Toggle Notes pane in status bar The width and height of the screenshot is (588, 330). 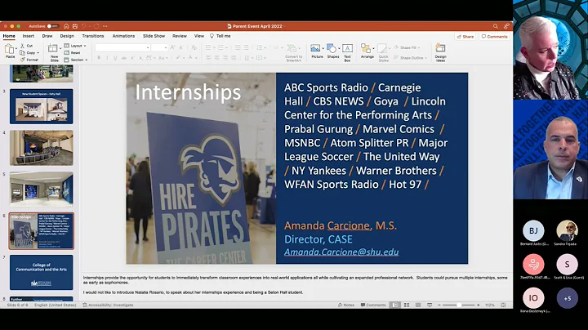click(346, 305)
